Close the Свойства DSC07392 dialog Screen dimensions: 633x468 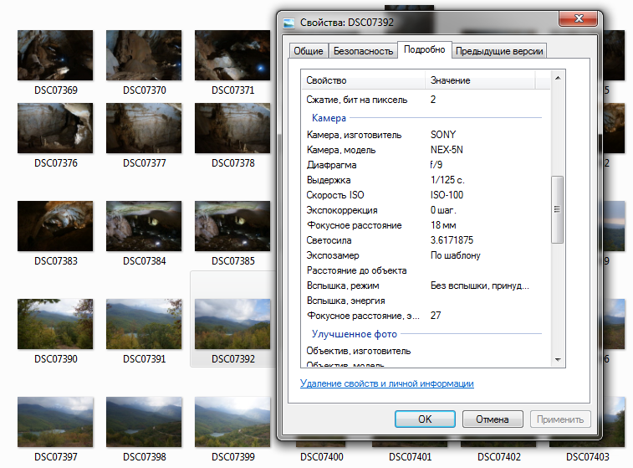click(x=579, y=18)
